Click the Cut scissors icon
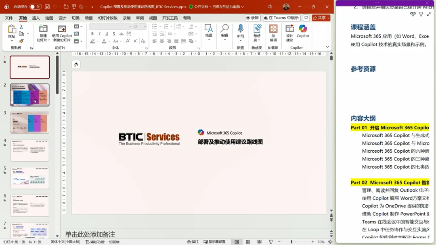436x245 pixels. [21, 27]
